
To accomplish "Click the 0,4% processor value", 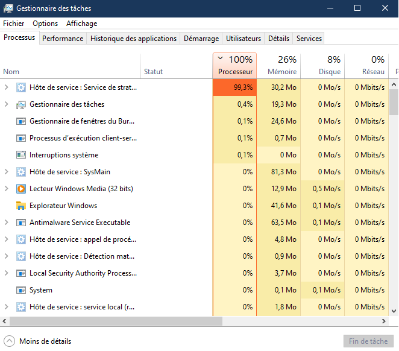I will coord(245,104).
